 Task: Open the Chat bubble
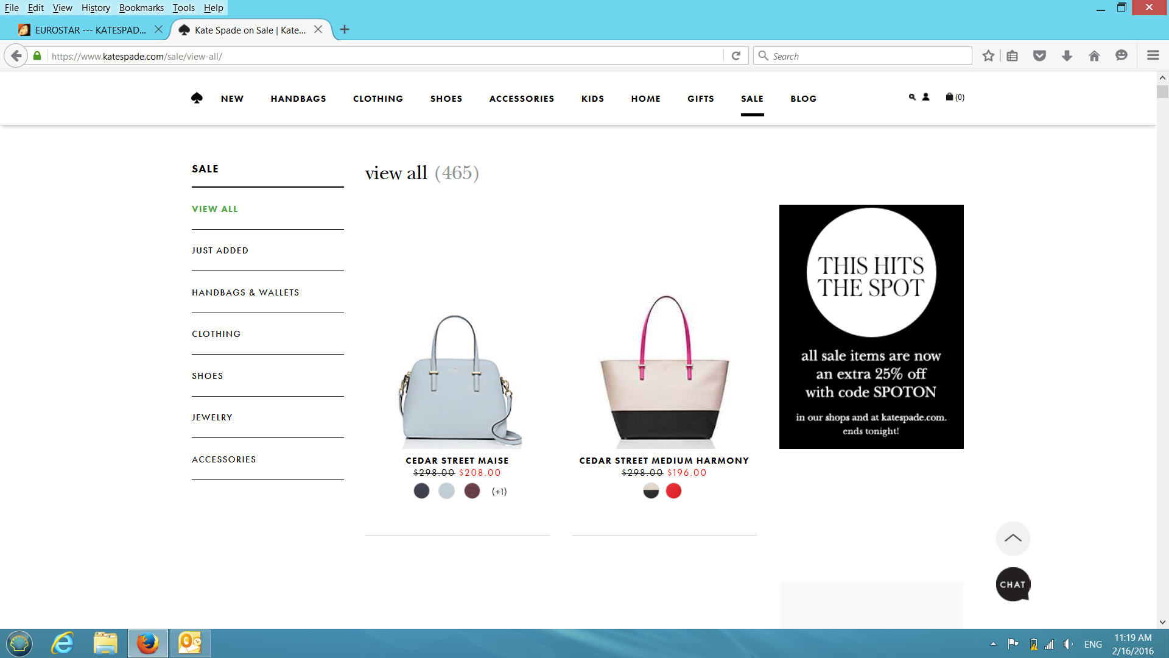1013,584
